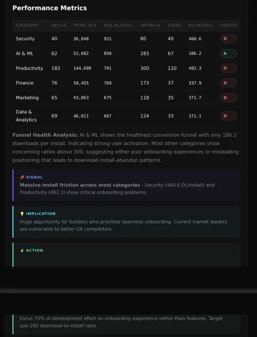Click the STARS column header
Image resolution: width=257 pixels, height=337 pixels.
175,25
